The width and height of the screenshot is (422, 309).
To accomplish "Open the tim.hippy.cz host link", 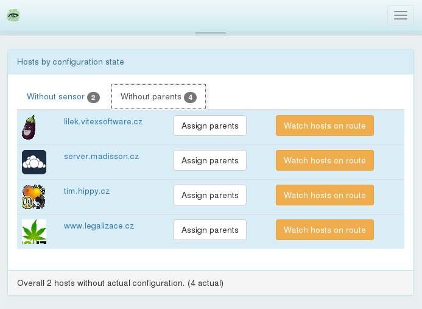I will coord(86,191).
